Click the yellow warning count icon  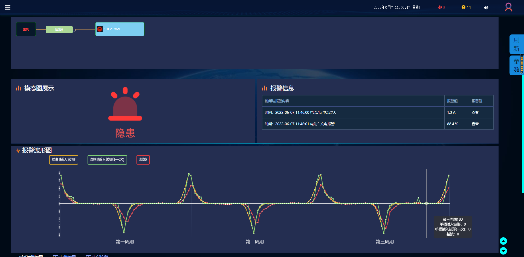point(463,7)
